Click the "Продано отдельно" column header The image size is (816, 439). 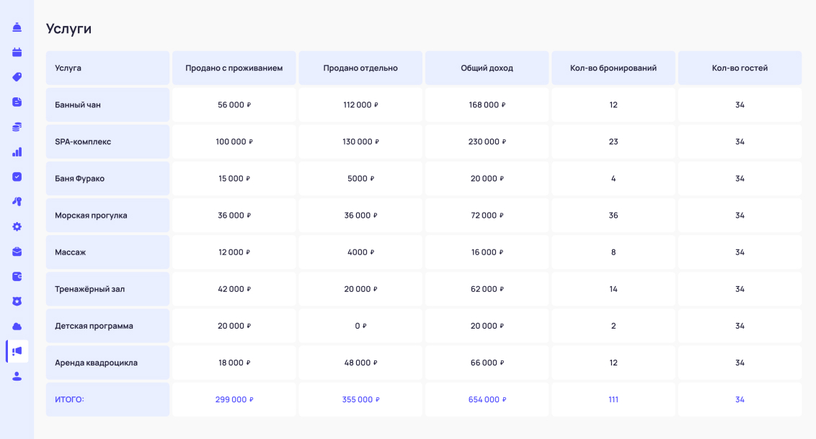[x=360, y=68]
